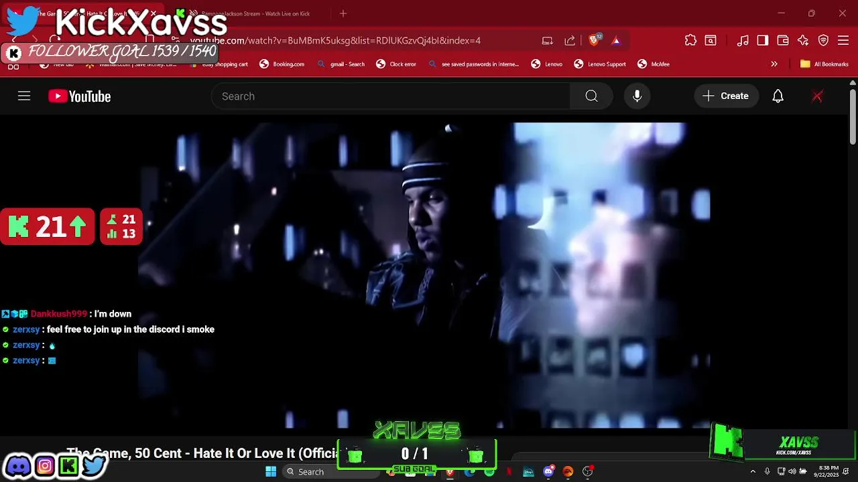
Task: Open the Windows Start menu
Action: click(271, 472)
